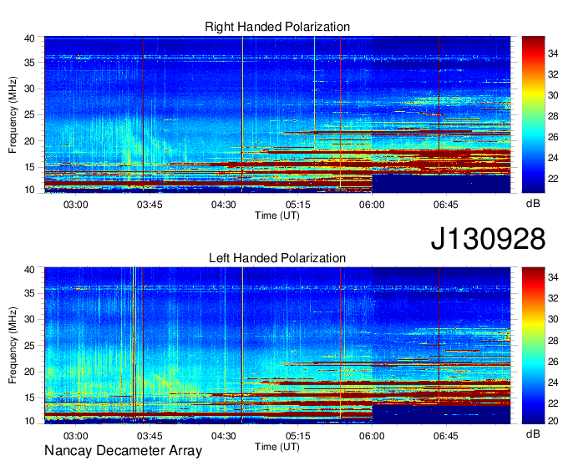Click Time (UT) label under Right Handed plot
Image resolution: width=568 pixels, height=461 pixels.
277,215
